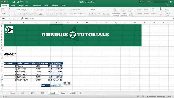Adjust the zoom slider in status bar

[x=156, y=96]
